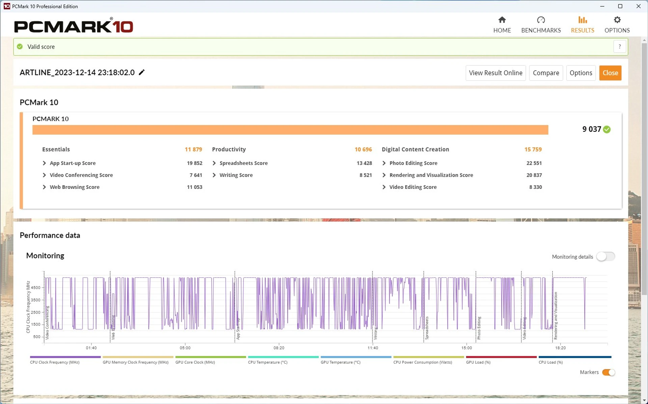Click the App Start-up marker in chart
Viewport: 648px width, 404px height.
point(238,328)
